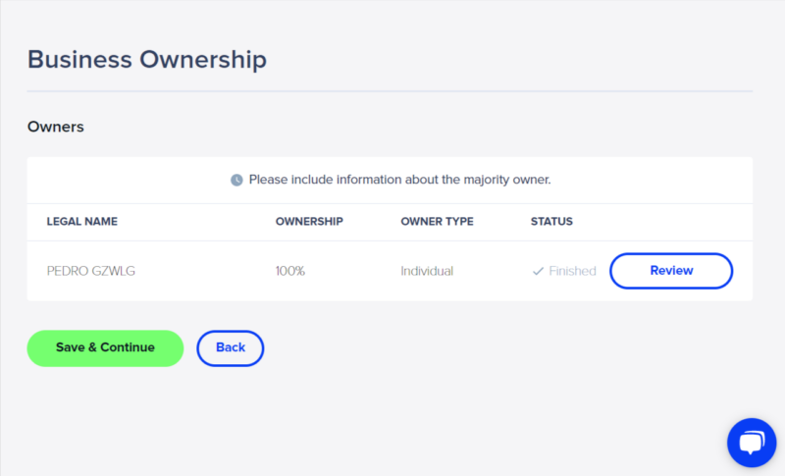Click the owner name PEDRO GZWLG
The image size is (785, 476).
pyautogui.click(x=91, y=271)
